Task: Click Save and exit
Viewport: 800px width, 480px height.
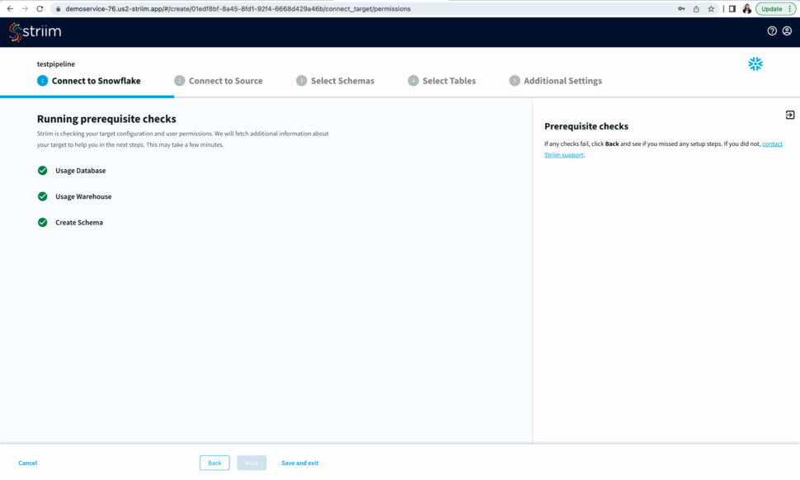Action: pos(299,464)
